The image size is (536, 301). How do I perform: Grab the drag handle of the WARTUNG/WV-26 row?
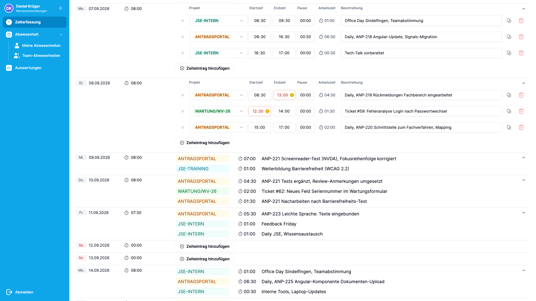[183, 111]
